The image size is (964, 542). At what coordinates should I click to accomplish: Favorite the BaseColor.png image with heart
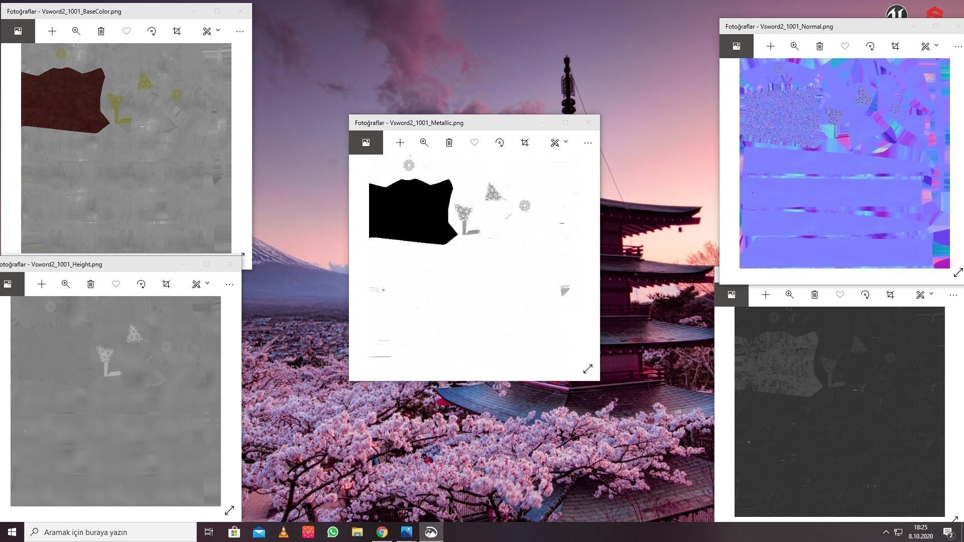pyautogui.click(x=127, y=31)
